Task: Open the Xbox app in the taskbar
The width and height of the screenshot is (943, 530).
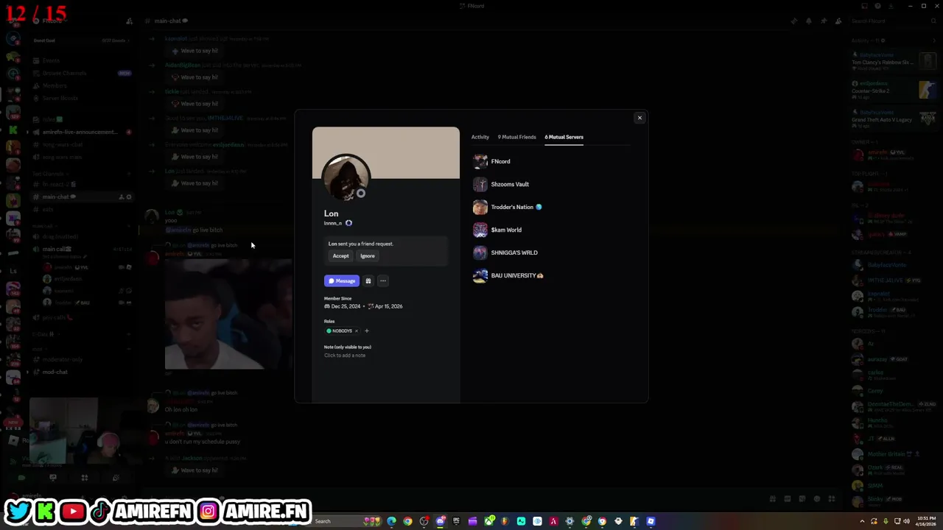Action: 489,521
